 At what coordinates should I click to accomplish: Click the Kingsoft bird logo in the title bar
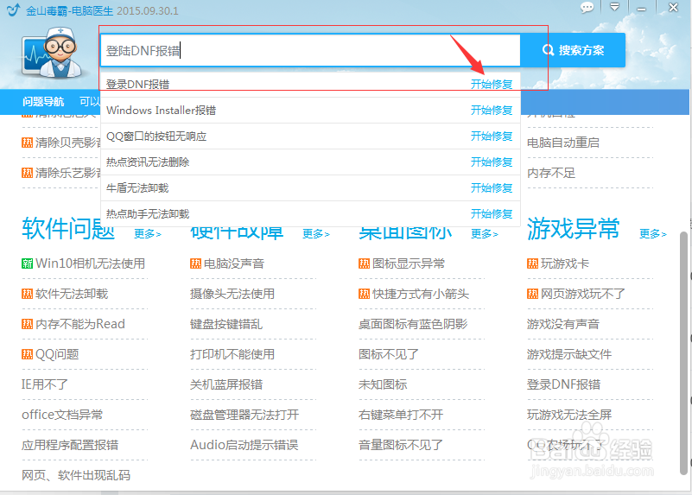click(13, 10)
